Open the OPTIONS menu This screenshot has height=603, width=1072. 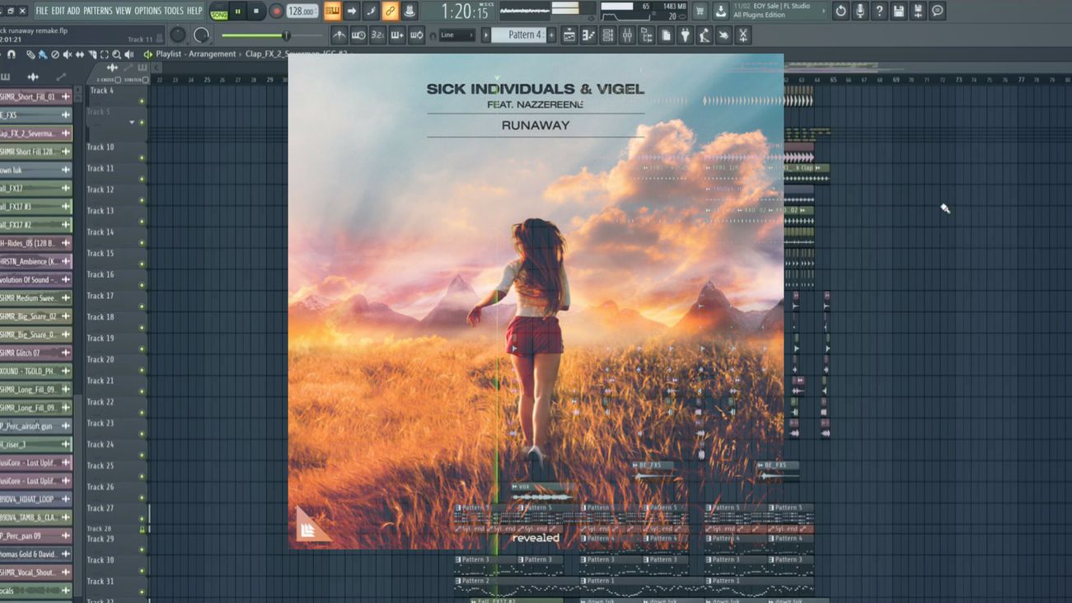(147, 11)
